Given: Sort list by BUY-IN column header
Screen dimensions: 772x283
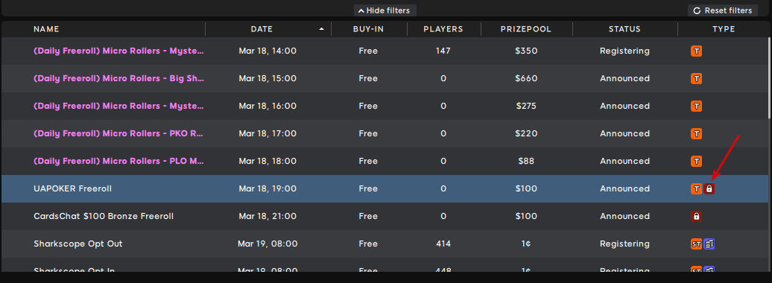Looking at the screenshot, I should coord(368,29).
